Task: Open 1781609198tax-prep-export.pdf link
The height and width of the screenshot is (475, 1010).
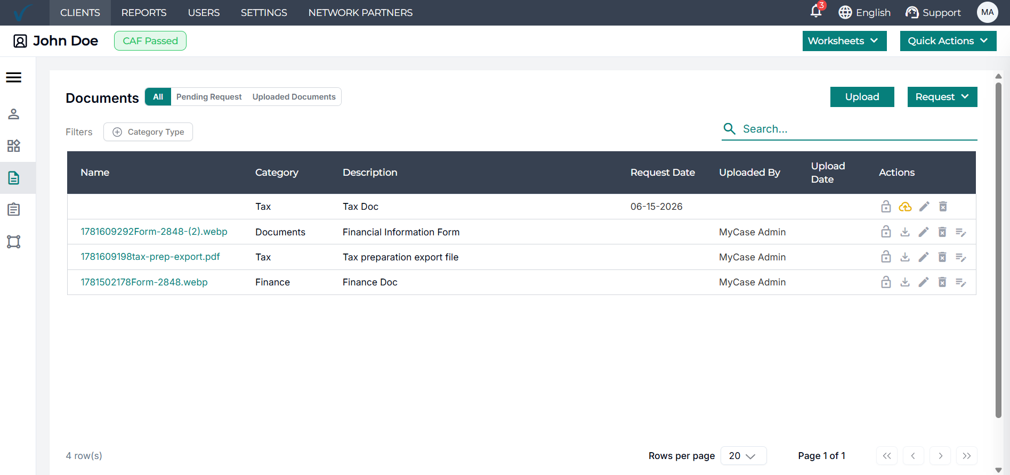Action: (150, 257)
